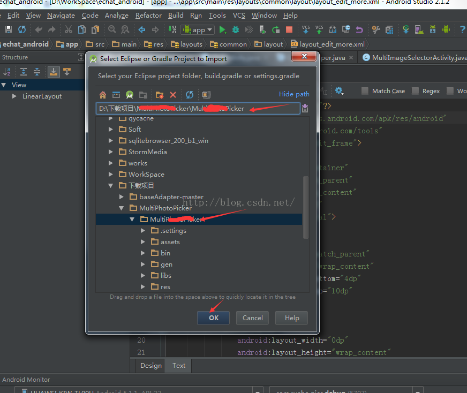
Task: Toggle Autoscroll from Source in Structure panel
Action: click(x=67, y=72)
